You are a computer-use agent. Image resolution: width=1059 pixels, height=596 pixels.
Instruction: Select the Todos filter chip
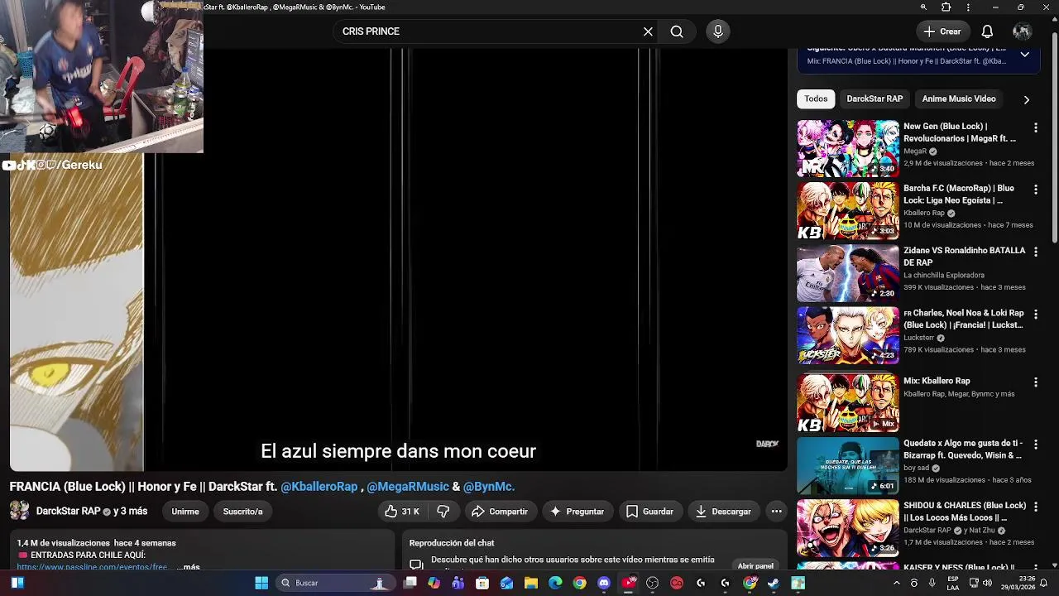point(816,99)
